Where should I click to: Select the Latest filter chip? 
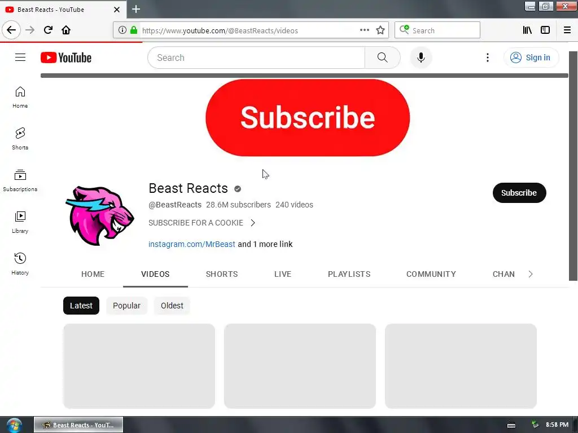81,306
